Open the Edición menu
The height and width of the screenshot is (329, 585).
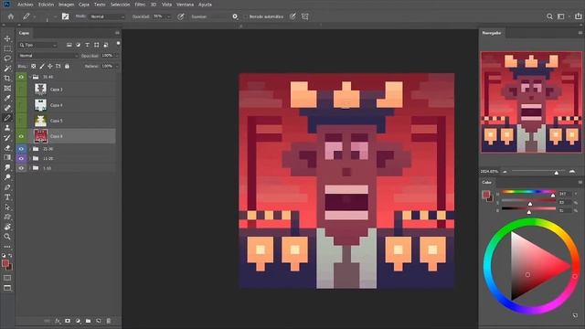[47, 5]
